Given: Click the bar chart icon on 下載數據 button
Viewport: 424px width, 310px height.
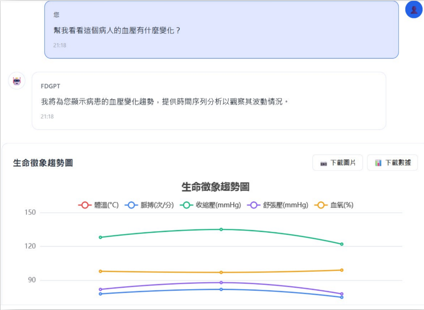Looking at the screenshot, I should [x=378, y=162].
